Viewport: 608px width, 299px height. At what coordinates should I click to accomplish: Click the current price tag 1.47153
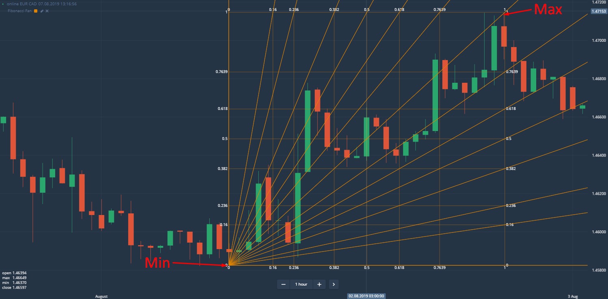599,11
